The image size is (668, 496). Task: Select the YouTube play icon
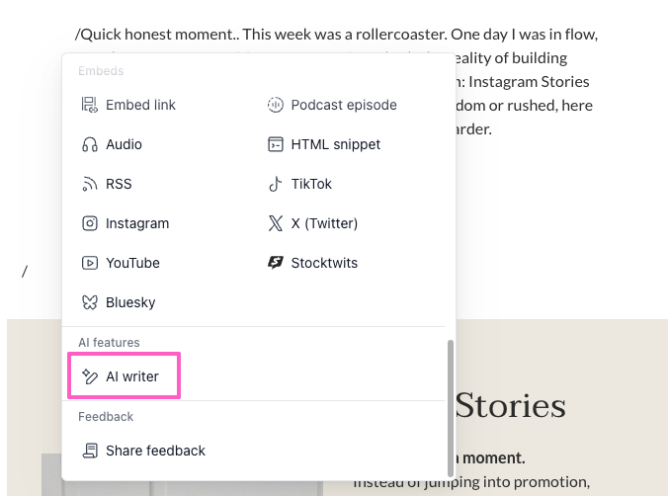(90, 263)
